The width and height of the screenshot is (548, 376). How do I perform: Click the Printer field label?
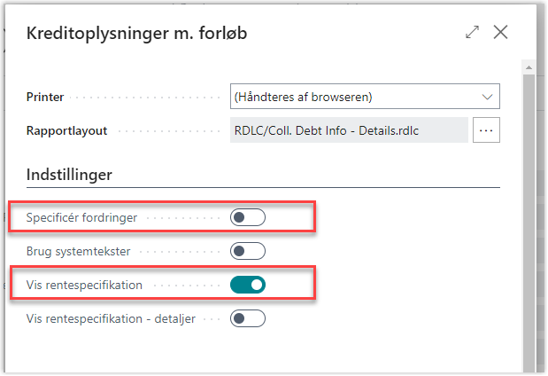(x=45, y=97)
